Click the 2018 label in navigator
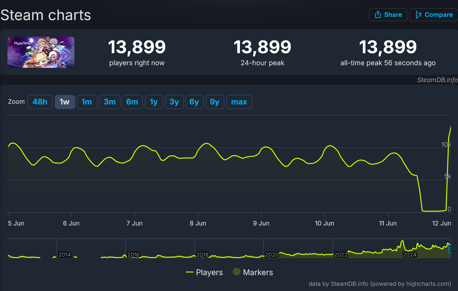This screenshot has height=291, width=458. [202, 255]
